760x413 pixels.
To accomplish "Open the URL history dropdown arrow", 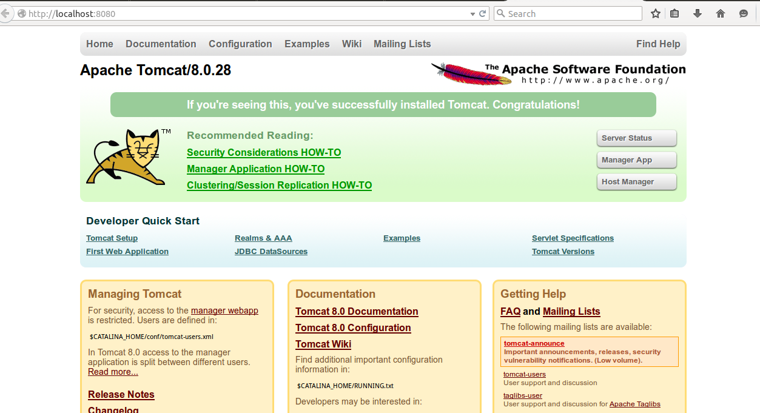I will [x=473, y=13].
